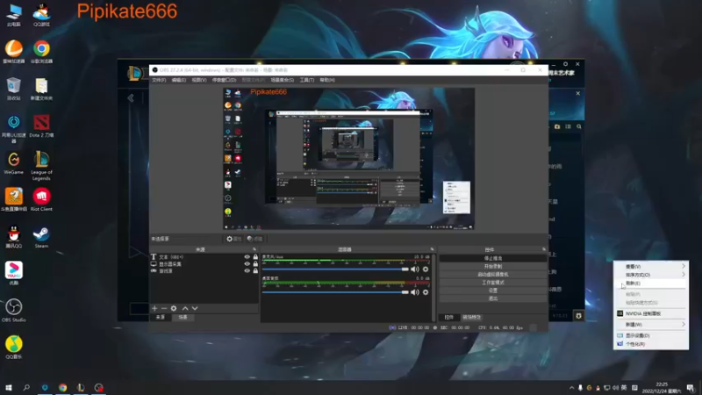Mute the microphone/Aux speaker icon
This screenshot has height=395, width=702.
[x=415, y=269]
